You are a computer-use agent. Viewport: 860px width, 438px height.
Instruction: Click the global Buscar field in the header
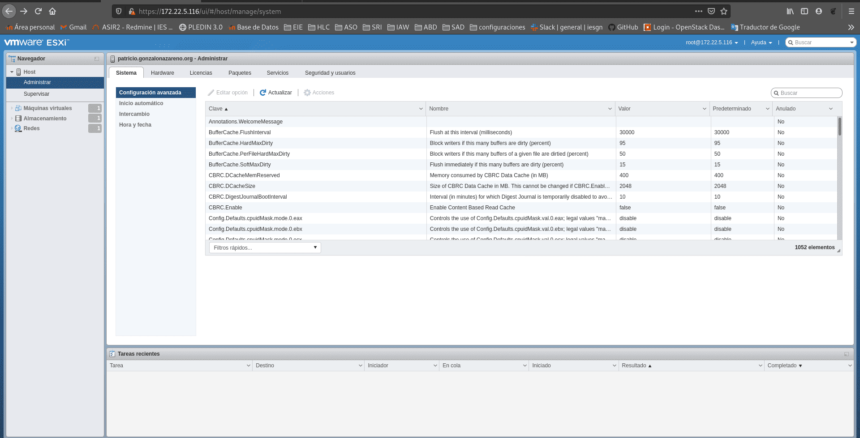point(821,43)
